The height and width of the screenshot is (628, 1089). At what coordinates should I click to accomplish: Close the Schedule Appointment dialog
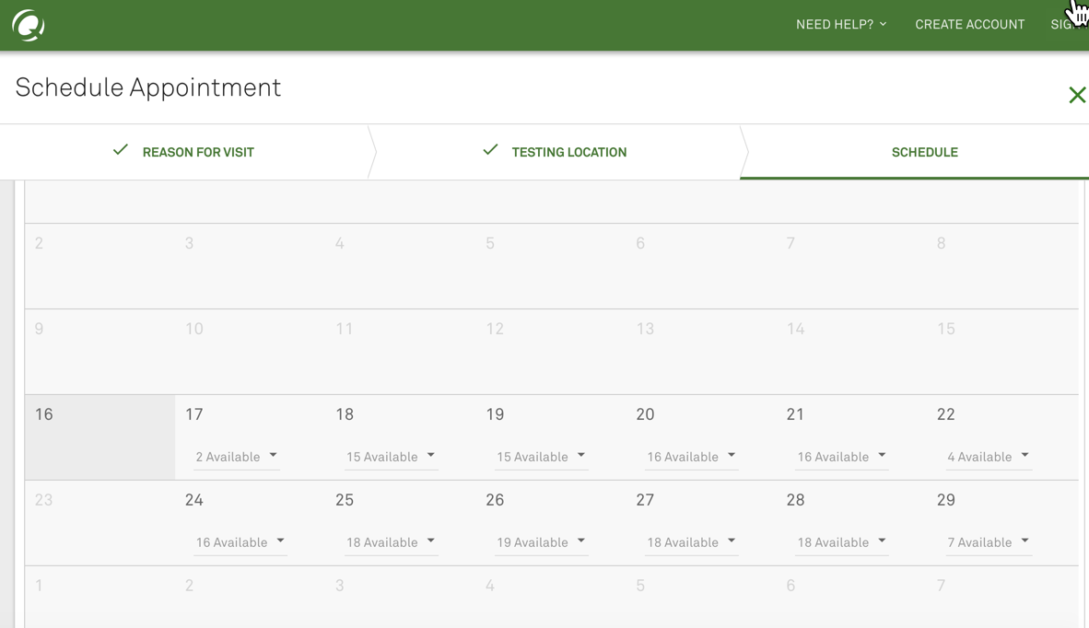click(x=1076, y=95)
